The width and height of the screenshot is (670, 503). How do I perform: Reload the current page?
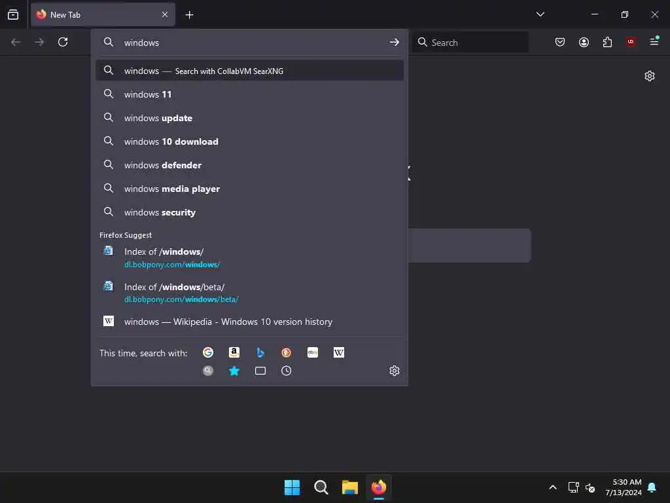[63, 42]
